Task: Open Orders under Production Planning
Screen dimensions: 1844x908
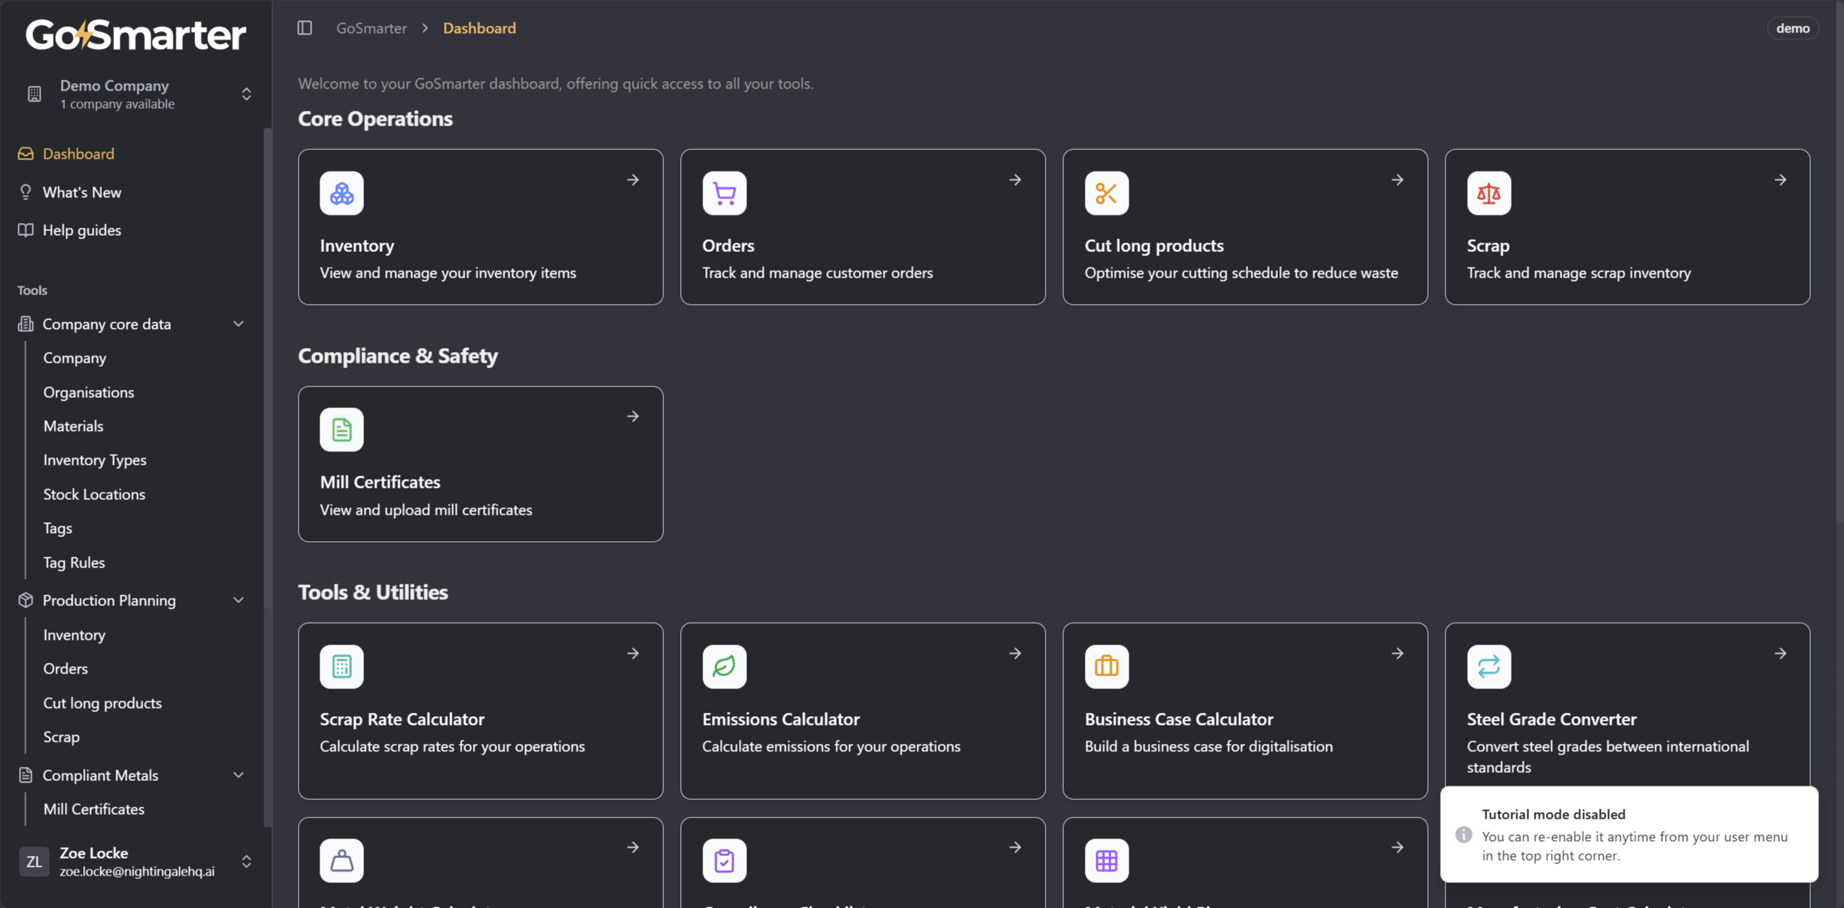Action: tap(65, 669)
